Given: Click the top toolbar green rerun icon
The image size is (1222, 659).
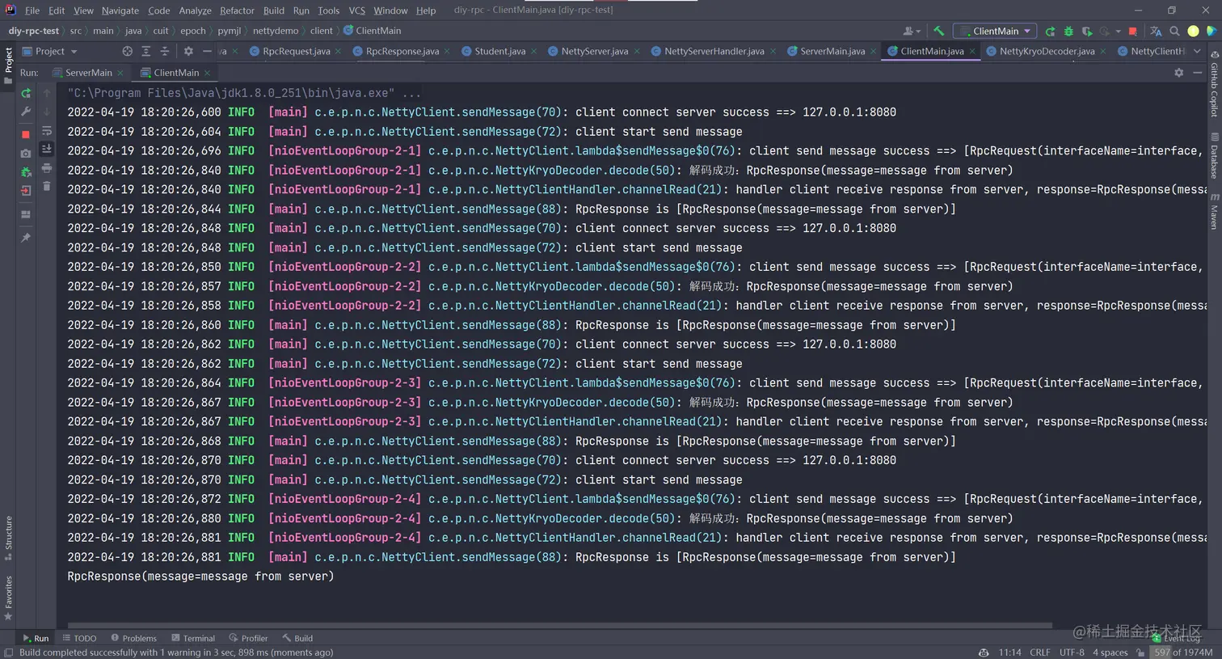Looking at the screenshot, I should (1050, 32).
